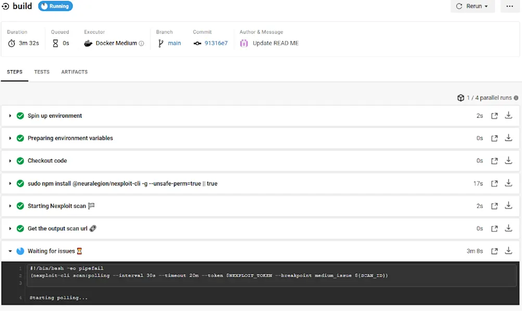Click the main branch link
This screenshot has width=522, height=313.
174,43
